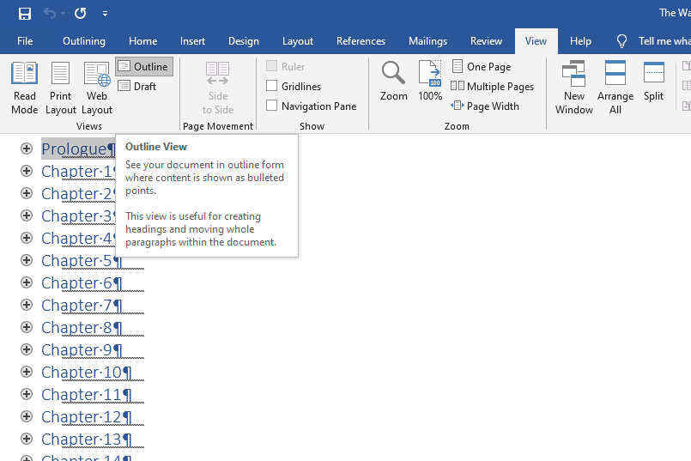691x461 pixels.
Task: Arrange All open windows
Action: point(615,88)
